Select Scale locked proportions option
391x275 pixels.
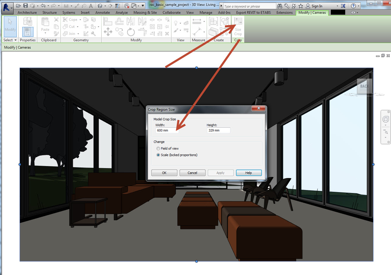point(158,155)
